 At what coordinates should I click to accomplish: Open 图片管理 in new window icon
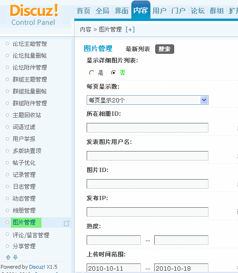pos(67,223)
